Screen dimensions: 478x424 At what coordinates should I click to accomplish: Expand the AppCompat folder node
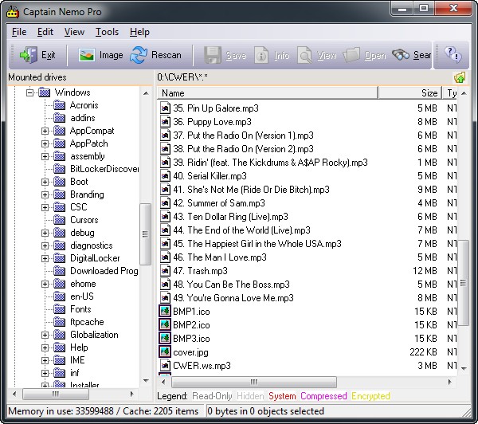(x=45, y=131)
